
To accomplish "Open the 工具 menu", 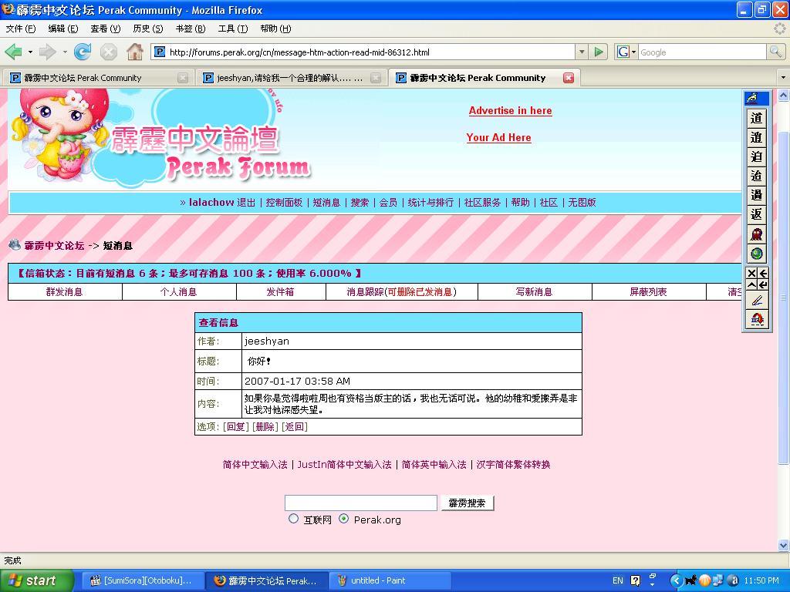I will [233, 29].
